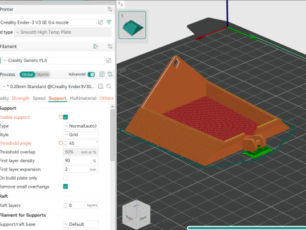Toggle Remove small overhangs checkbox
This screenshot has height=230, width=306.
66,187
